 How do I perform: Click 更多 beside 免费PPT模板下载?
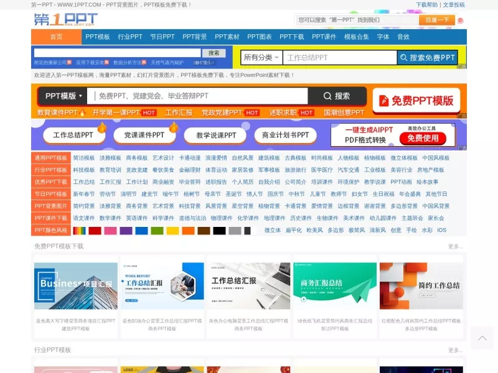tap(456, 246)
